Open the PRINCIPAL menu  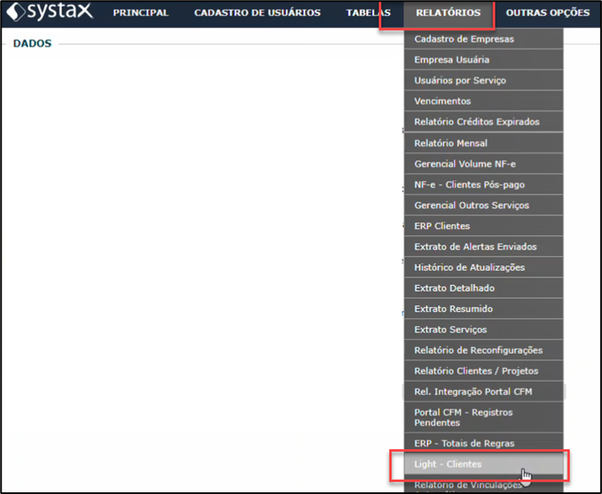140,13
